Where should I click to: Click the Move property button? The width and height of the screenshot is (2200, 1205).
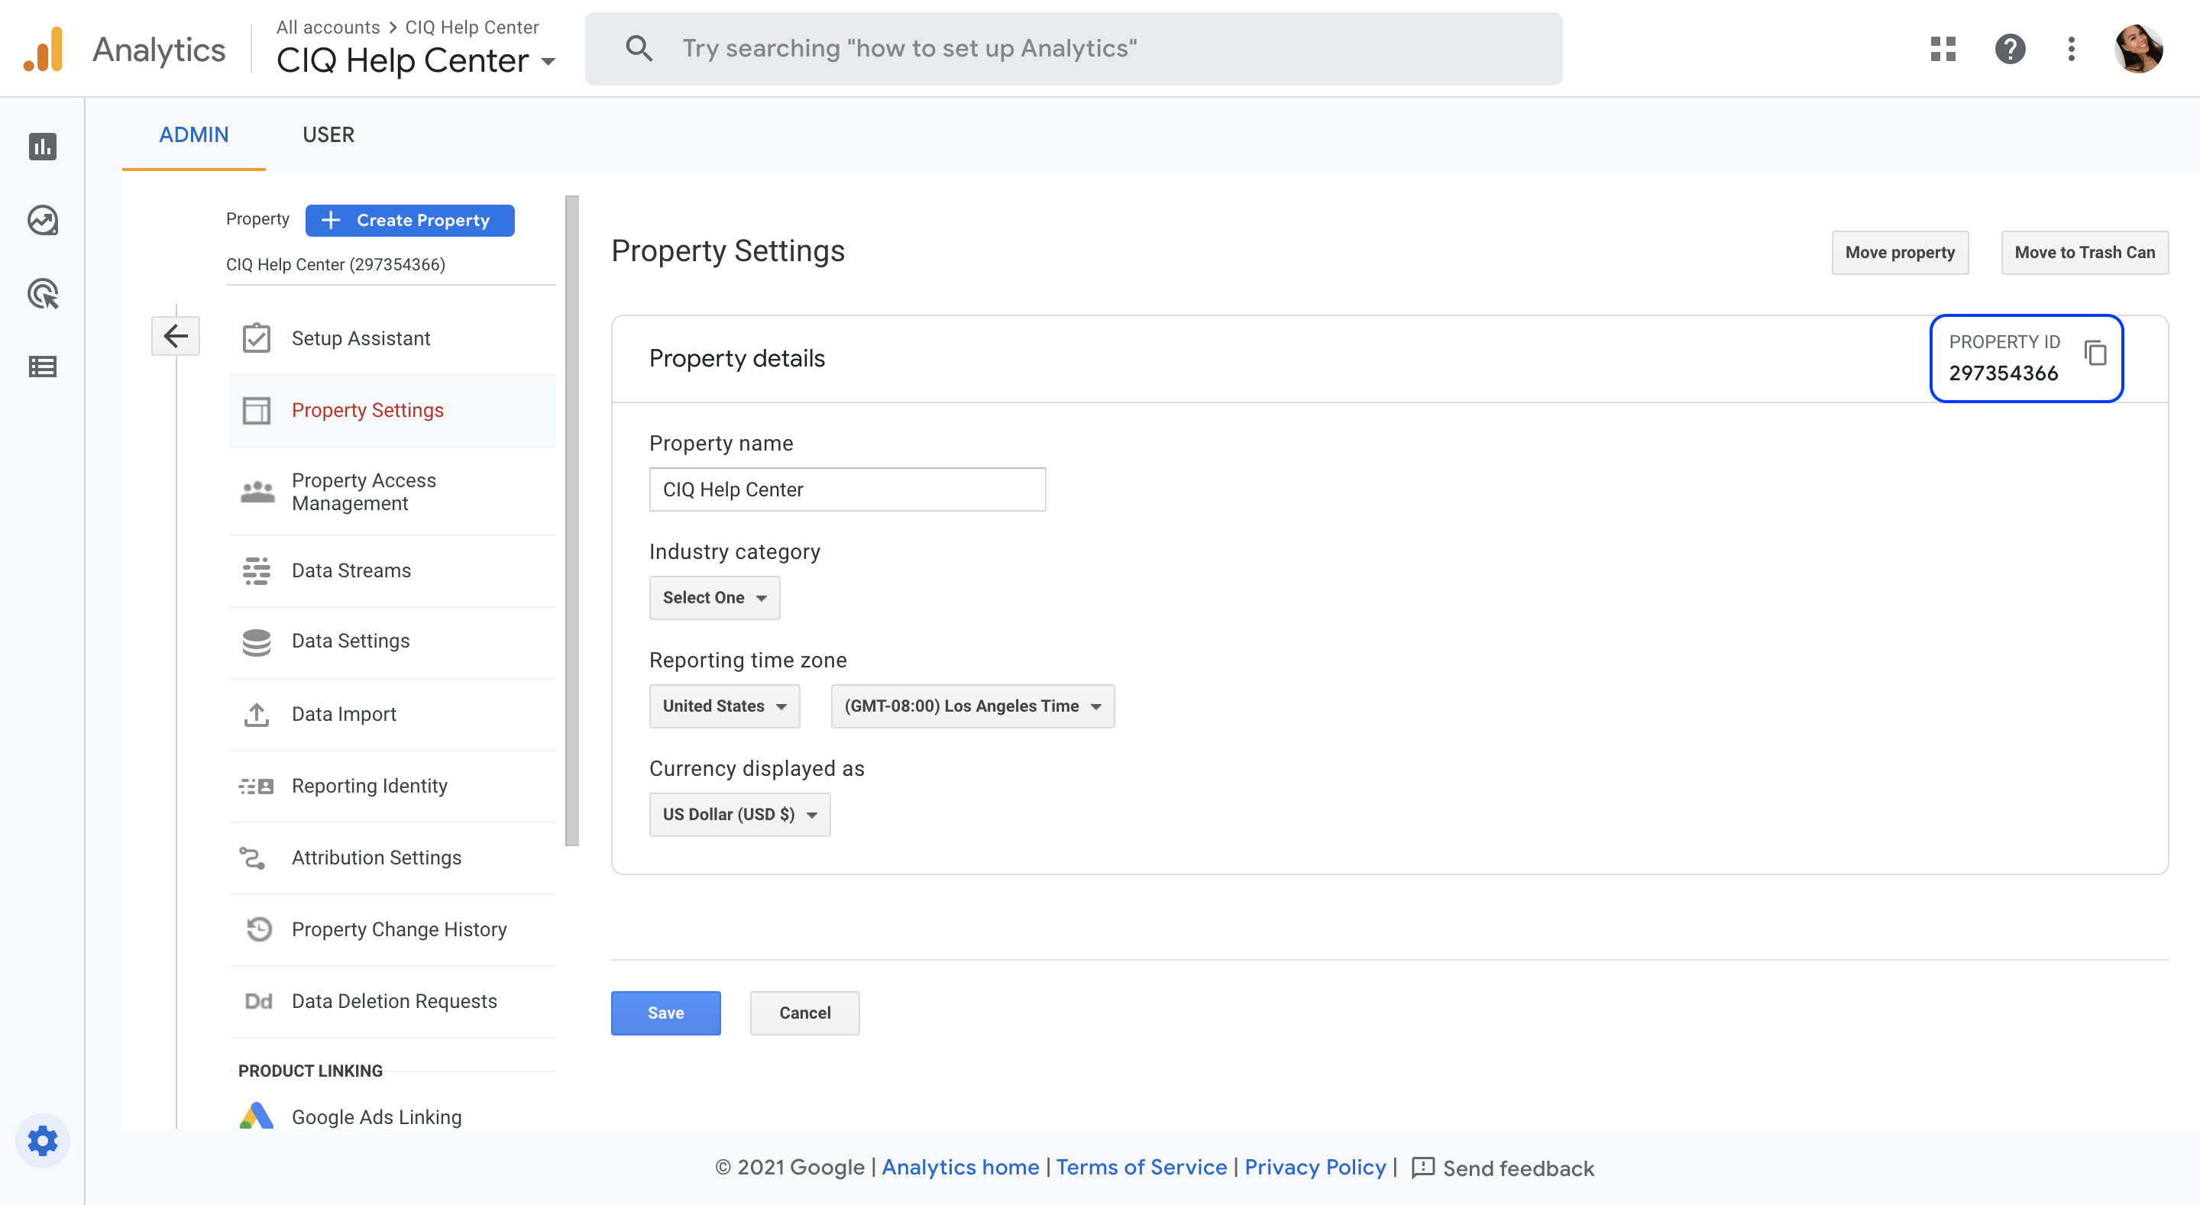(x=1899, y=253)
